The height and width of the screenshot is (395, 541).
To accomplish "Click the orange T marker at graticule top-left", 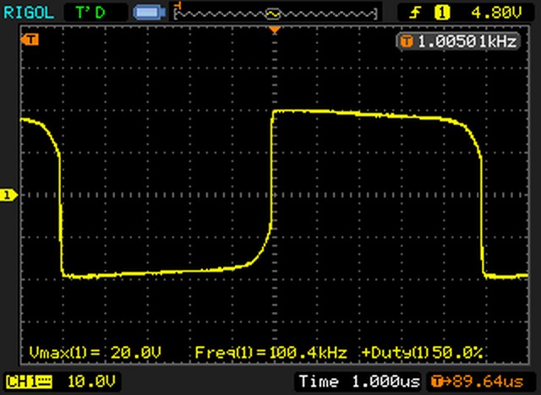I will coord(31,40).
